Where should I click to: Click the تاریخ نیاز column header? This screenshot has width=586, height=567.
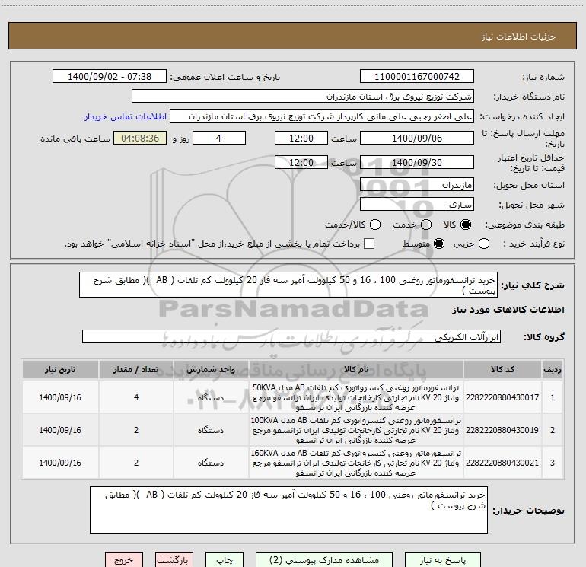(60, 369)
